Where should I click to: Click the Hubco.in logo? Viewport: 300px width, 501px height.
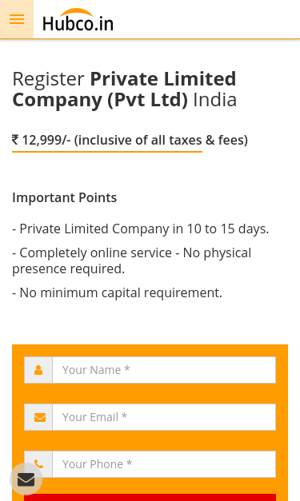[78, 20]
